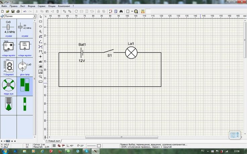Select the magic eye component
The image size is (247, 154).
[8, 86]
